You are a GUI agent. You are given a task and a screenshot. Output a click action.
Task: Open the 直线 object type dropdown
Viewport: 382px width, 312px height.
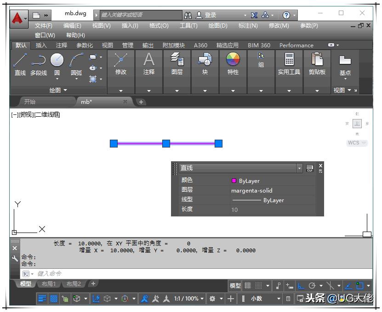(299, 168)
